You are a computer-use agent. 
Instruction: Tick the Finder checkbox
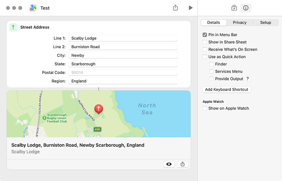point(212,64)
